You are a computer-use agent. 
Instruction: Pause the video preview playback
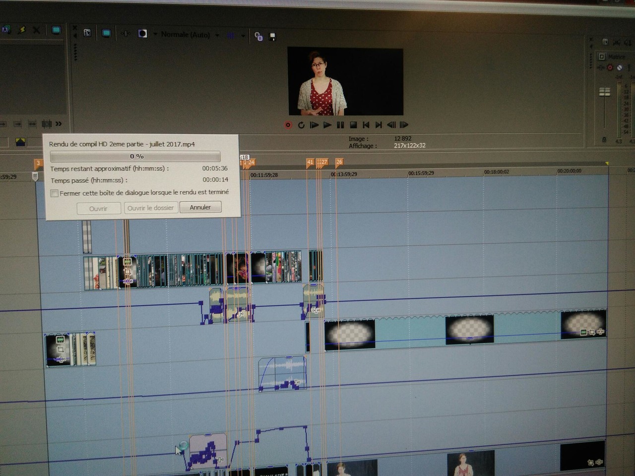coord(340,125)
